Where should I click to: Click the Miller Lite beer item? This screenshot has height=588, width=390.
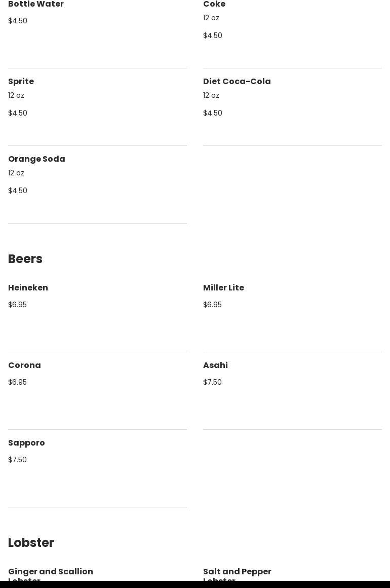(x=223, y=288)
